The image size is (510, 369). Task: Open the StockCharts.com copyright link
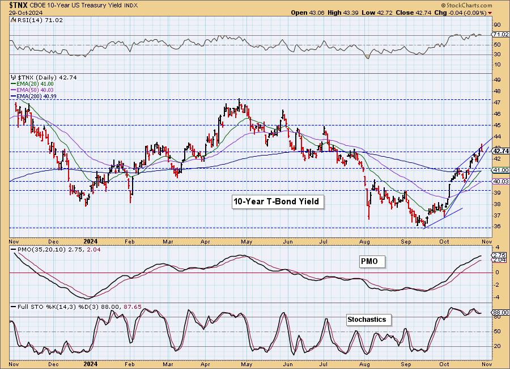click(467, 6)
